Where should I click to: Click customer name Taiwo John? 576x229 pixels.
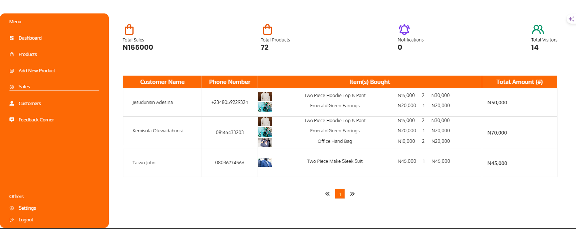click(144, 162)
